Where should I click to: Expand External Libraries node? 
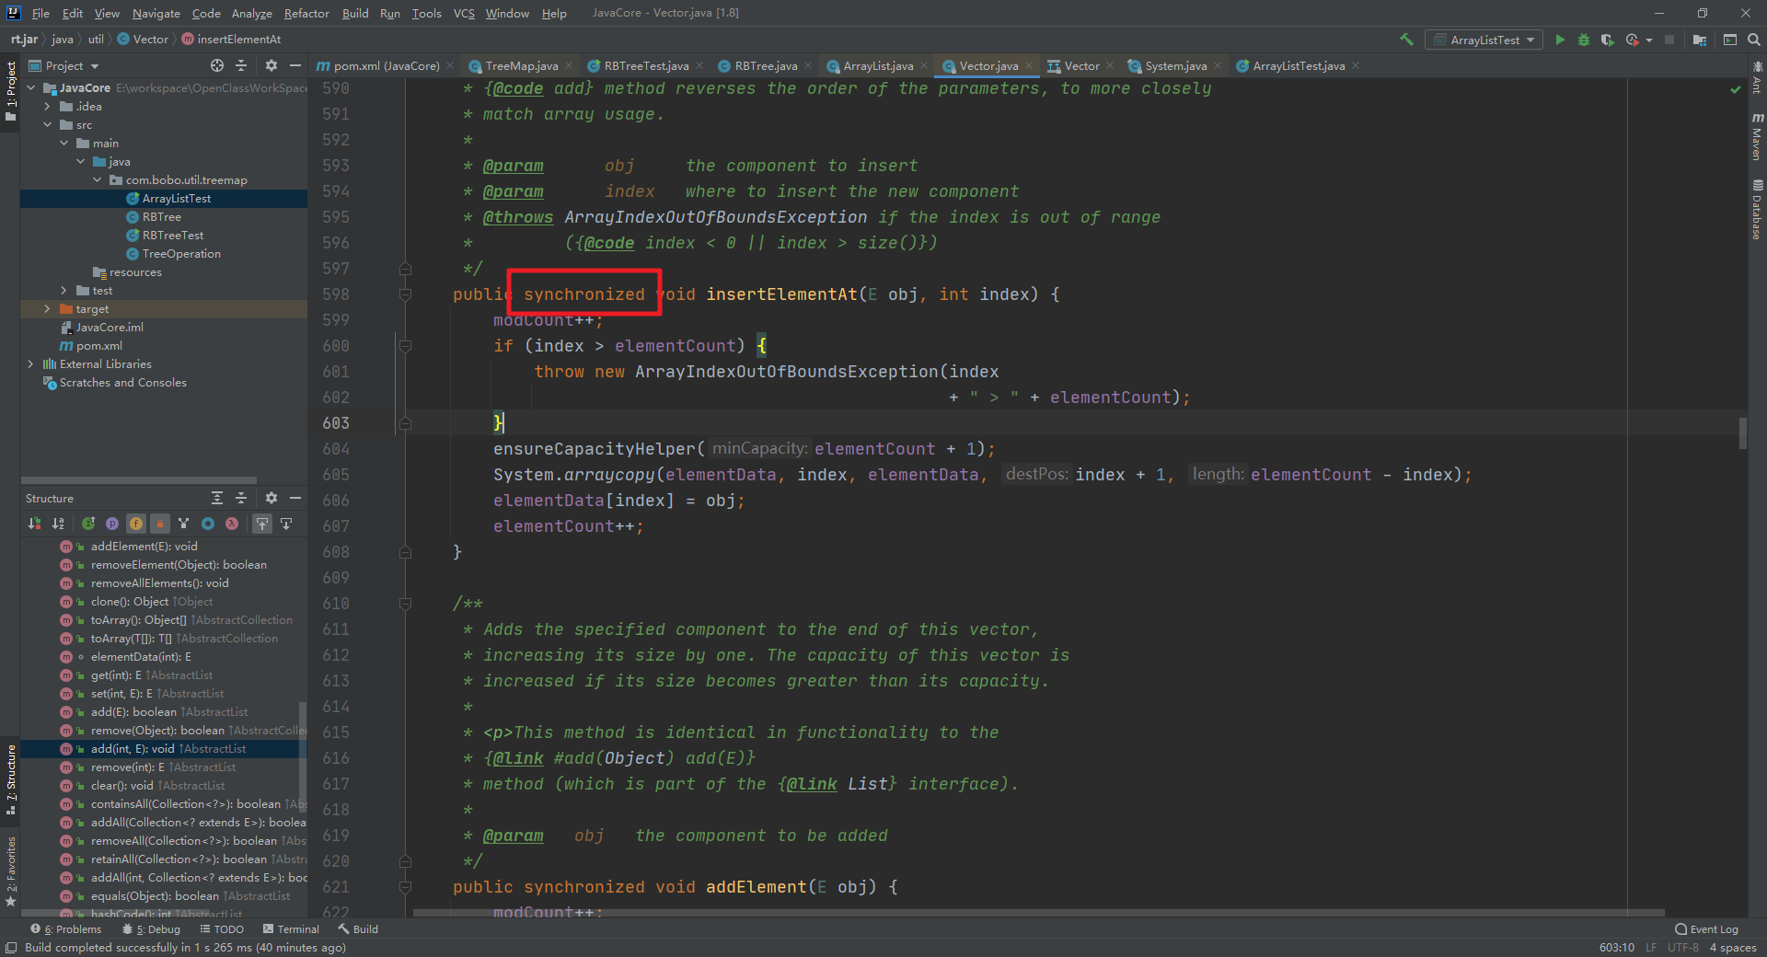31,364
